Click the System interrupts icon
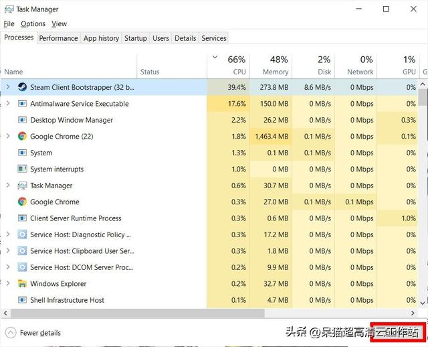Image resolution: width=428 pixels, height=347 pixels. (22, 169)
